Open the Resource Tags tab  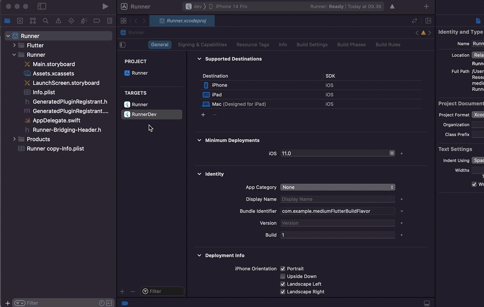pos(253,45)
